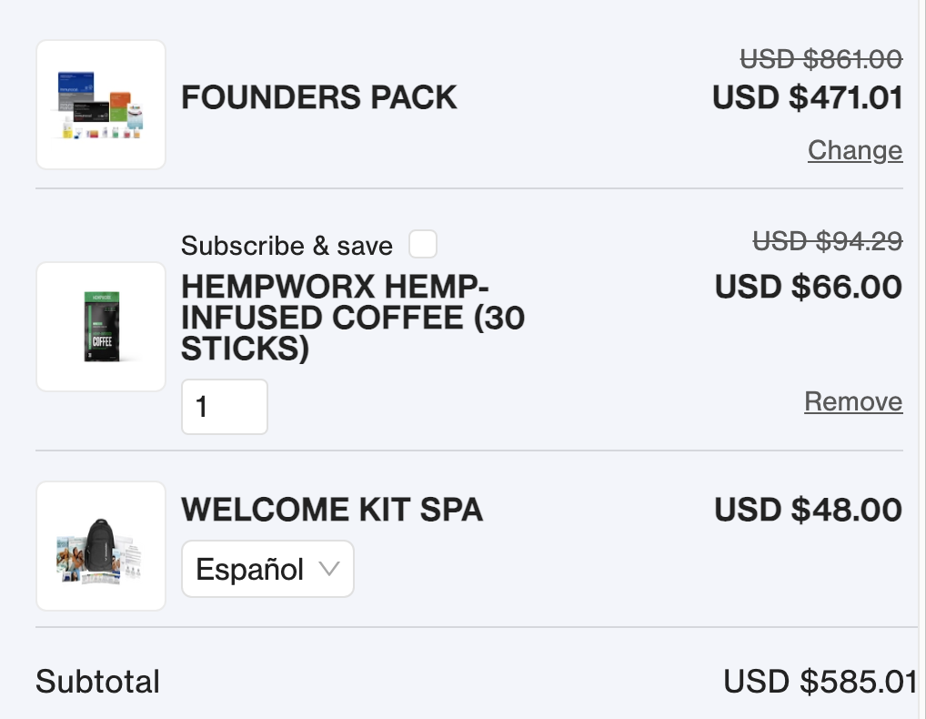Viewport: 926px width, 719px height.
Task: Click the Hemp-Infused Coffee product image
Action: coord(101,327)
